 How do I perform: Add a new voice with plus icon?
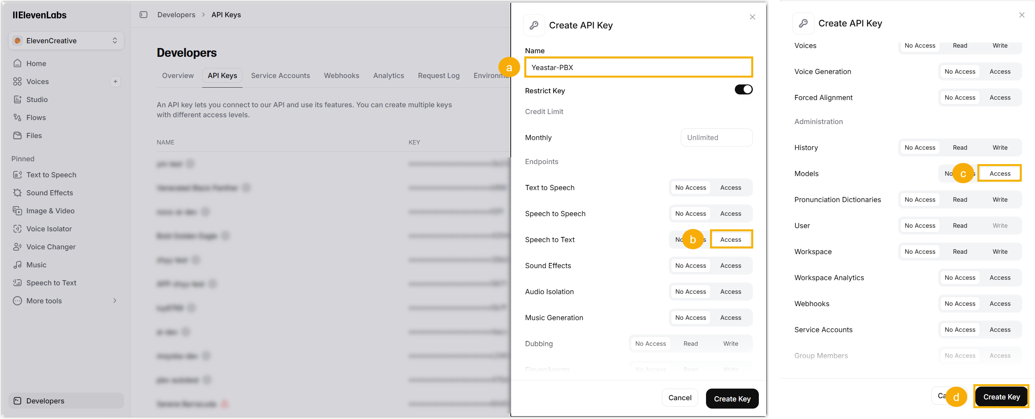[x=115, y=82]
